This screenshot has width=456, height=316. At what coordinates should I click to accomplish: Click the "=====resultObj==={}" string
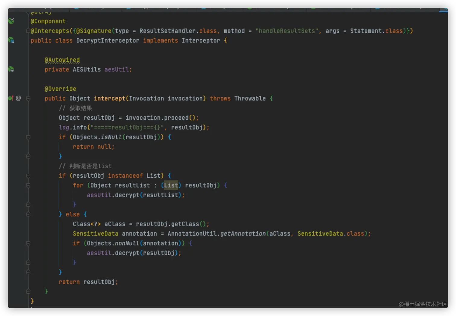click(x=127, y=127)
